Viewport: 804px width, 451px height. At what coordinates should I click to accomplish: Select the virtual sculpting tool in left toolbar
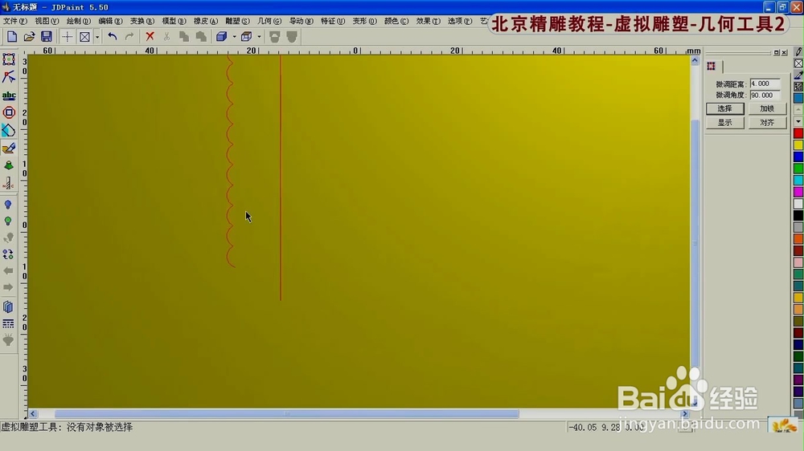[9, 148]
